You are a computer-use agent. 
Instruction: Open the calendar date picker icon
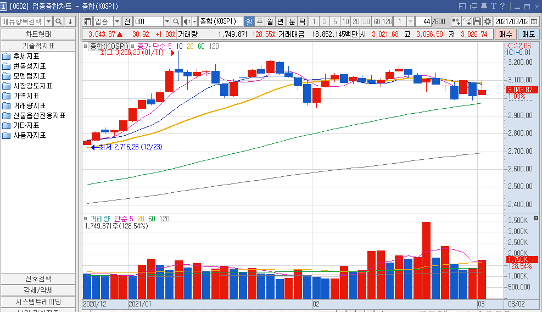(534, 21)
